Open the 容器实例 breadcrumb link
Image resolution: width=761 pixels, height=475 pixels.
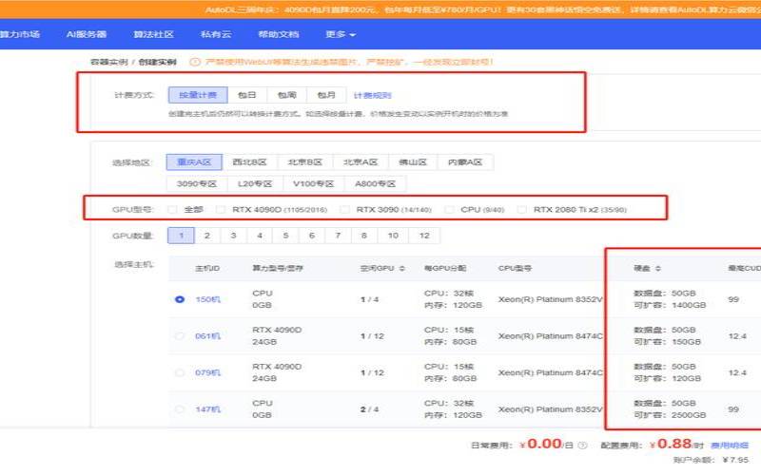pyautogui.click(x=107, y=62)
